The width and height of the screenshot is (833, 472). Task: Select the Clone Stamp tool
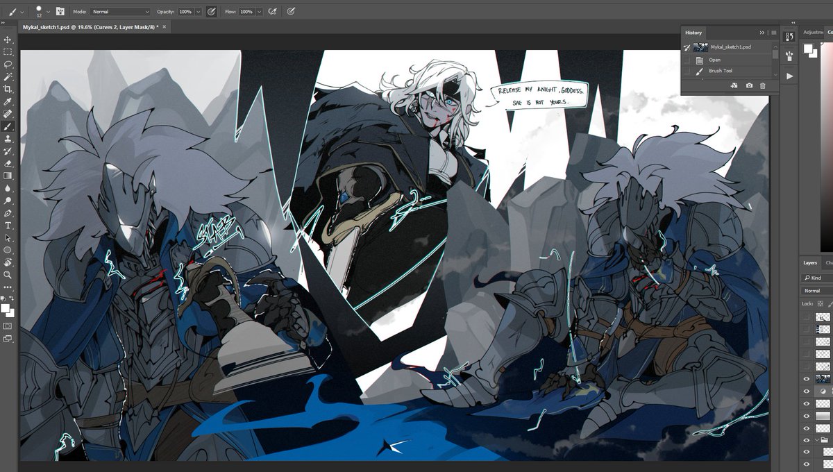click(8, 139)
